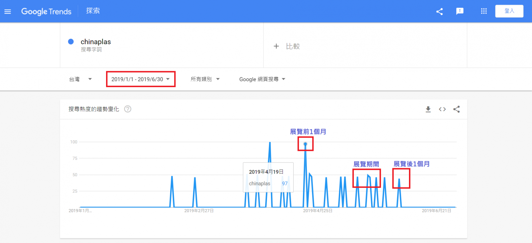Click the highlighted data point at peak
This screenshot has width=532, height=243.
[305, 144]
